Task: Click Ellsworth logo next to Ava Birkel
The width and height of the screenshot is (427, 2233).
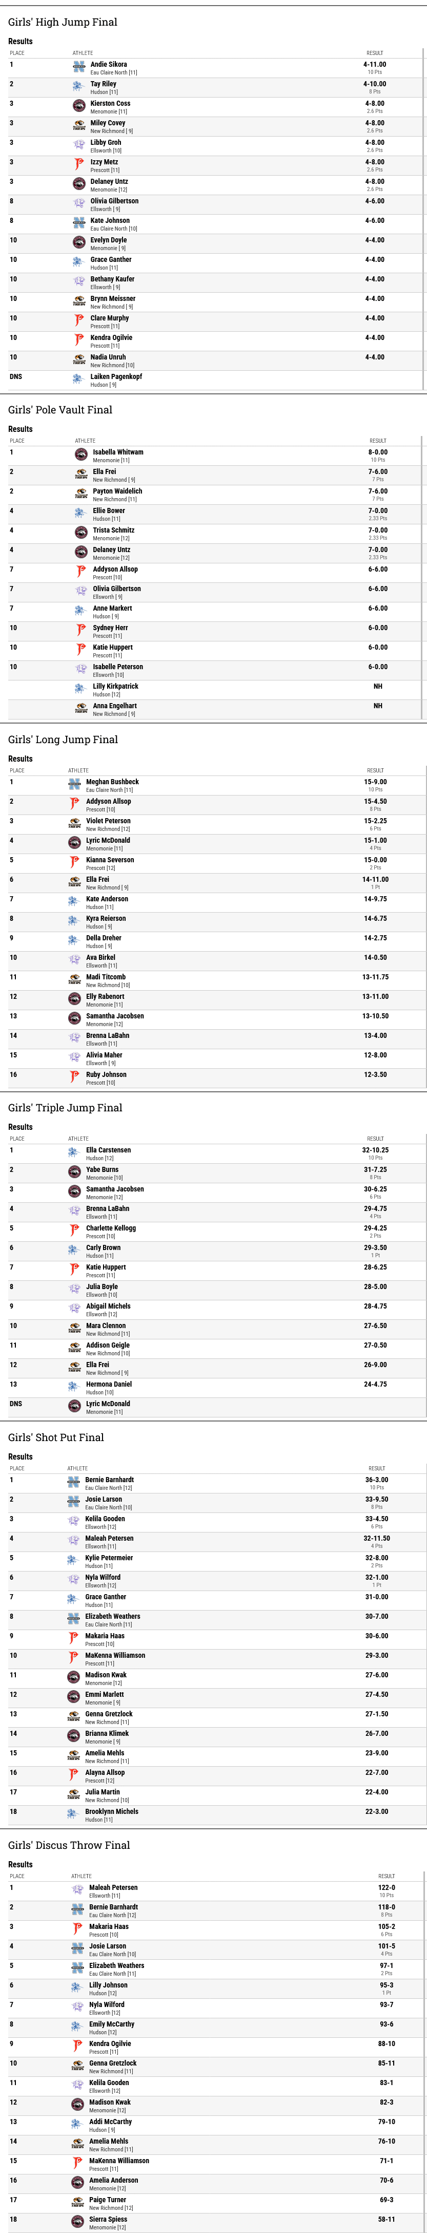Action: pyautogui.click(x=74, y=959)
